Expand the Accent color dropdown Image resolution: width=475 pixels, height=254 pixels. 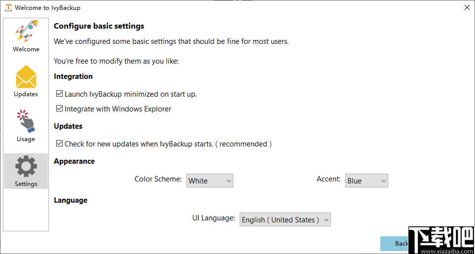(x=366, y=181)
